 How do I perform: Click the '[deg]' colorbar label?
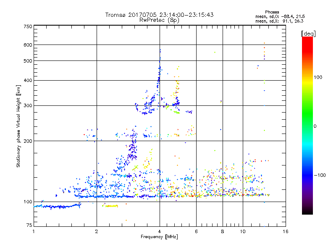(308, 34)
